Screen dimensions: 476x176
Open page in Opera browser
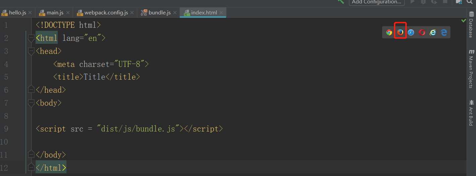pyautogui.click(x=422, y=32)
